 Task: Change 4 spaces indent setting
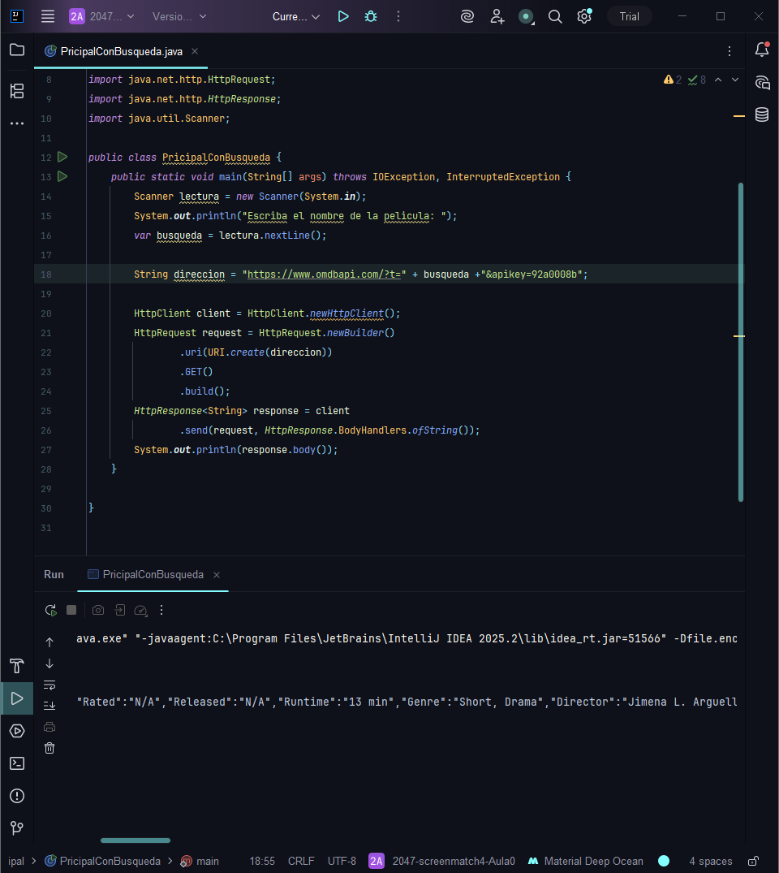point(711,861)
